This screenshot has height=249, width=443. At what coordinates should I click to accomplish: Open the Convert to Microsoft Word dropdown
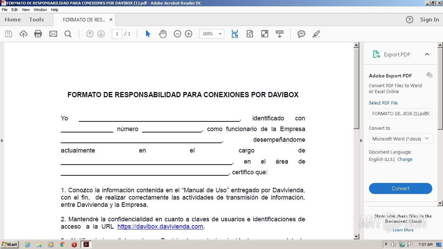click(400, 139)
